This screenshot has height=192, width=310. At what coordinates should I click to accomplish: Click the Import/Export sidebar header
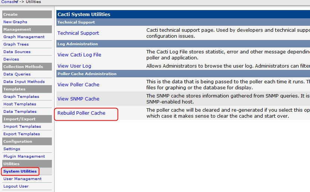(27, 119)
